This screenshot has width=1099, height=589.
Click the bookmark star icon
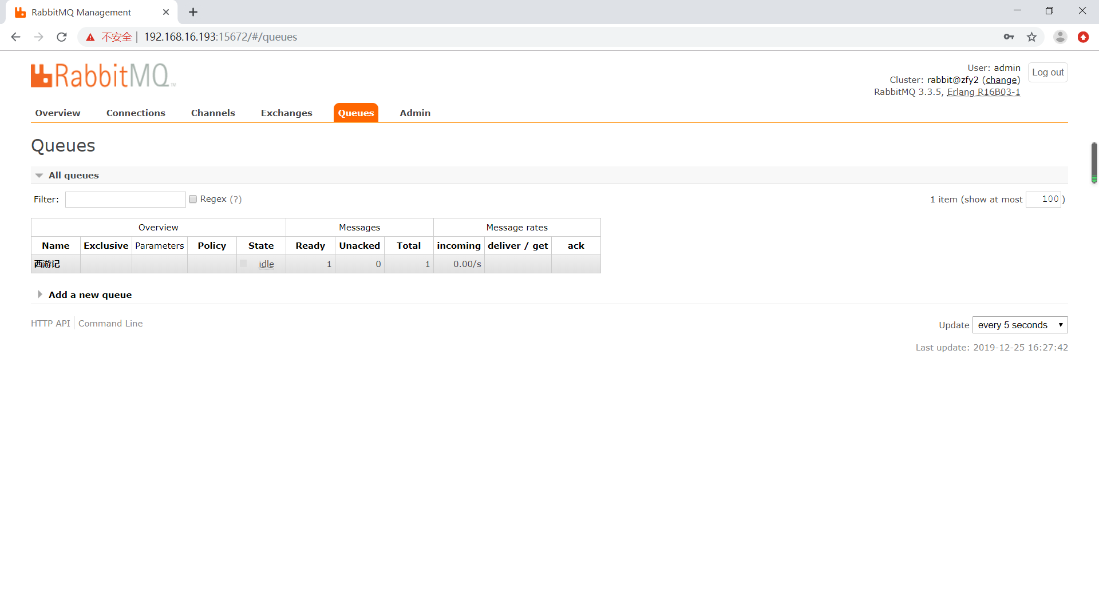(x=1031, y=37)
